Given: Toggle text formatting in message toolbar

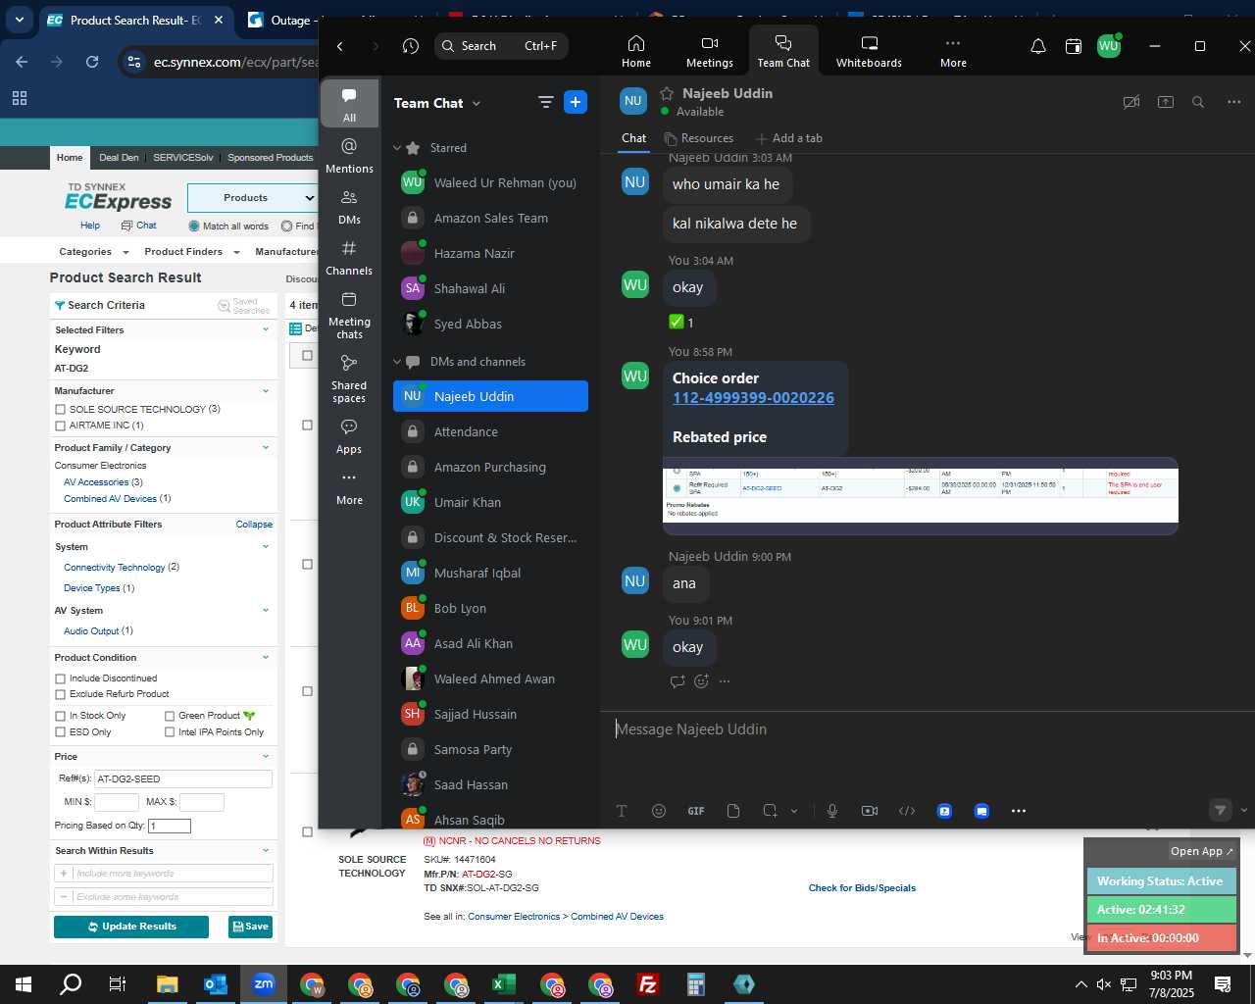Looking at the screenshot, I should coord(622,811).
